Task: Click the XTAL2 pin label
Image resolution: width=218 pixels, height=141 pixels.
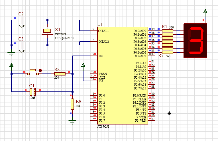Action: point(104,42)
